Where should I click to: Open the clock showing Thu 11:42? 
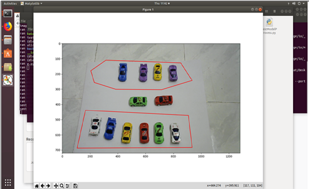point(162,4)
